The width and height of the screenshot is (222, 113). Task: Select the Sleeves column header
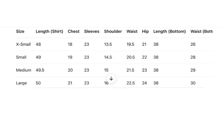click(92, 32)
